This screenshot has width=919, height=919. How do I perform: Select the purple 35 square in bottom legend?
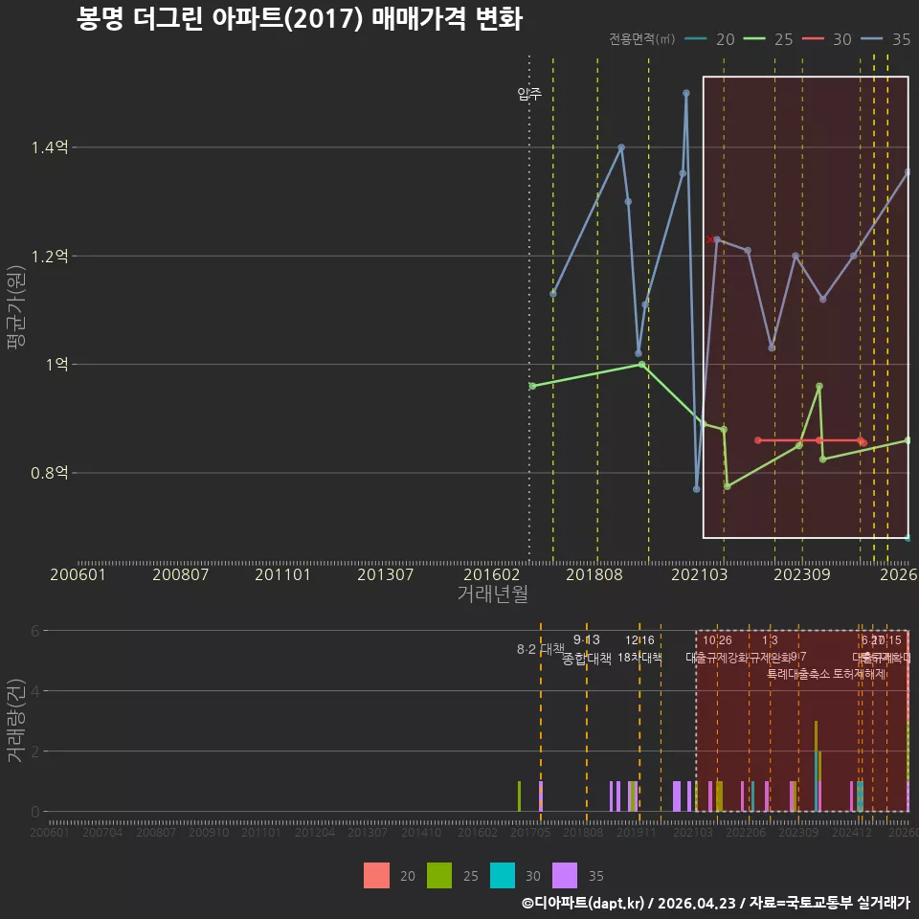(x=565, y=876)
